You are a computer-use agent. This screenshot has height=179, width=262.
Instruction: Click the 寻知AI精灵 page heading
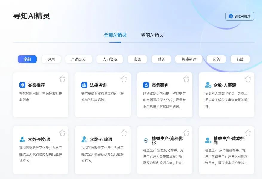(x=32, y=16)
